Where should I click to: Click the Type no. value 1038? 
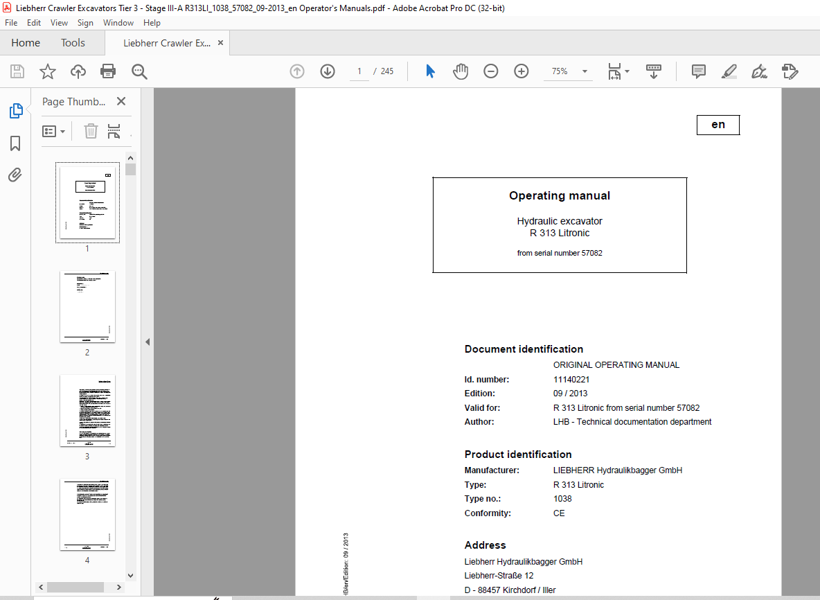pyautogui.click(x=562, y=499)
